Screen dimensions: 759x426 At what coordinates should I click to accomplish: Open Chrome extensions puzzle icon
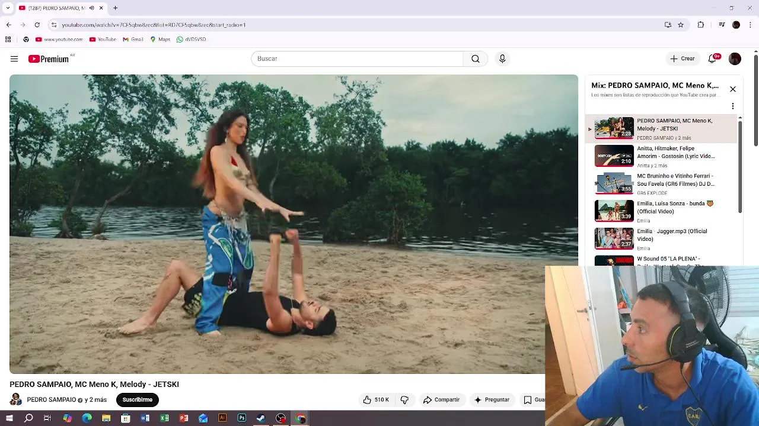[x=701, y=25]
